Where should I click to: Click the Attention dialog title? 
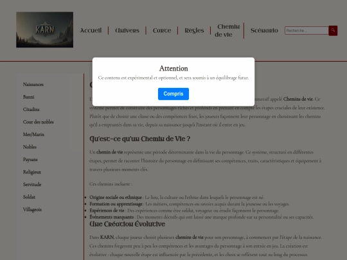coord(173,69)
